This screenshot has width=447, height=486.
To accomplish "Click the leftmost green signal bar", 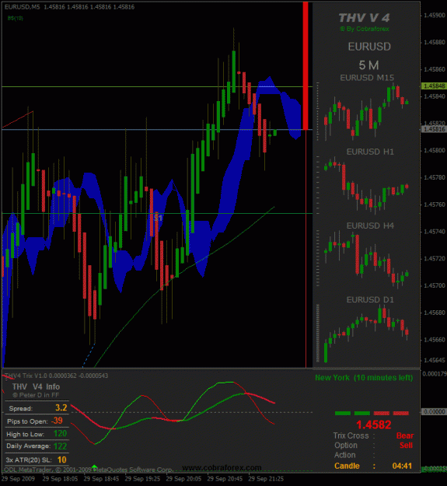I will pyautogui.click(x=343, y=413).
